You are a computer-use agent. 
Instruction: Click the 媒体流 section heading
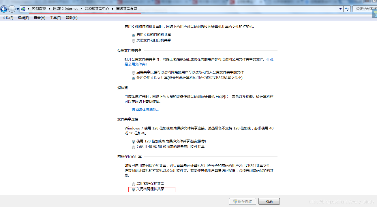pos(123,88)
